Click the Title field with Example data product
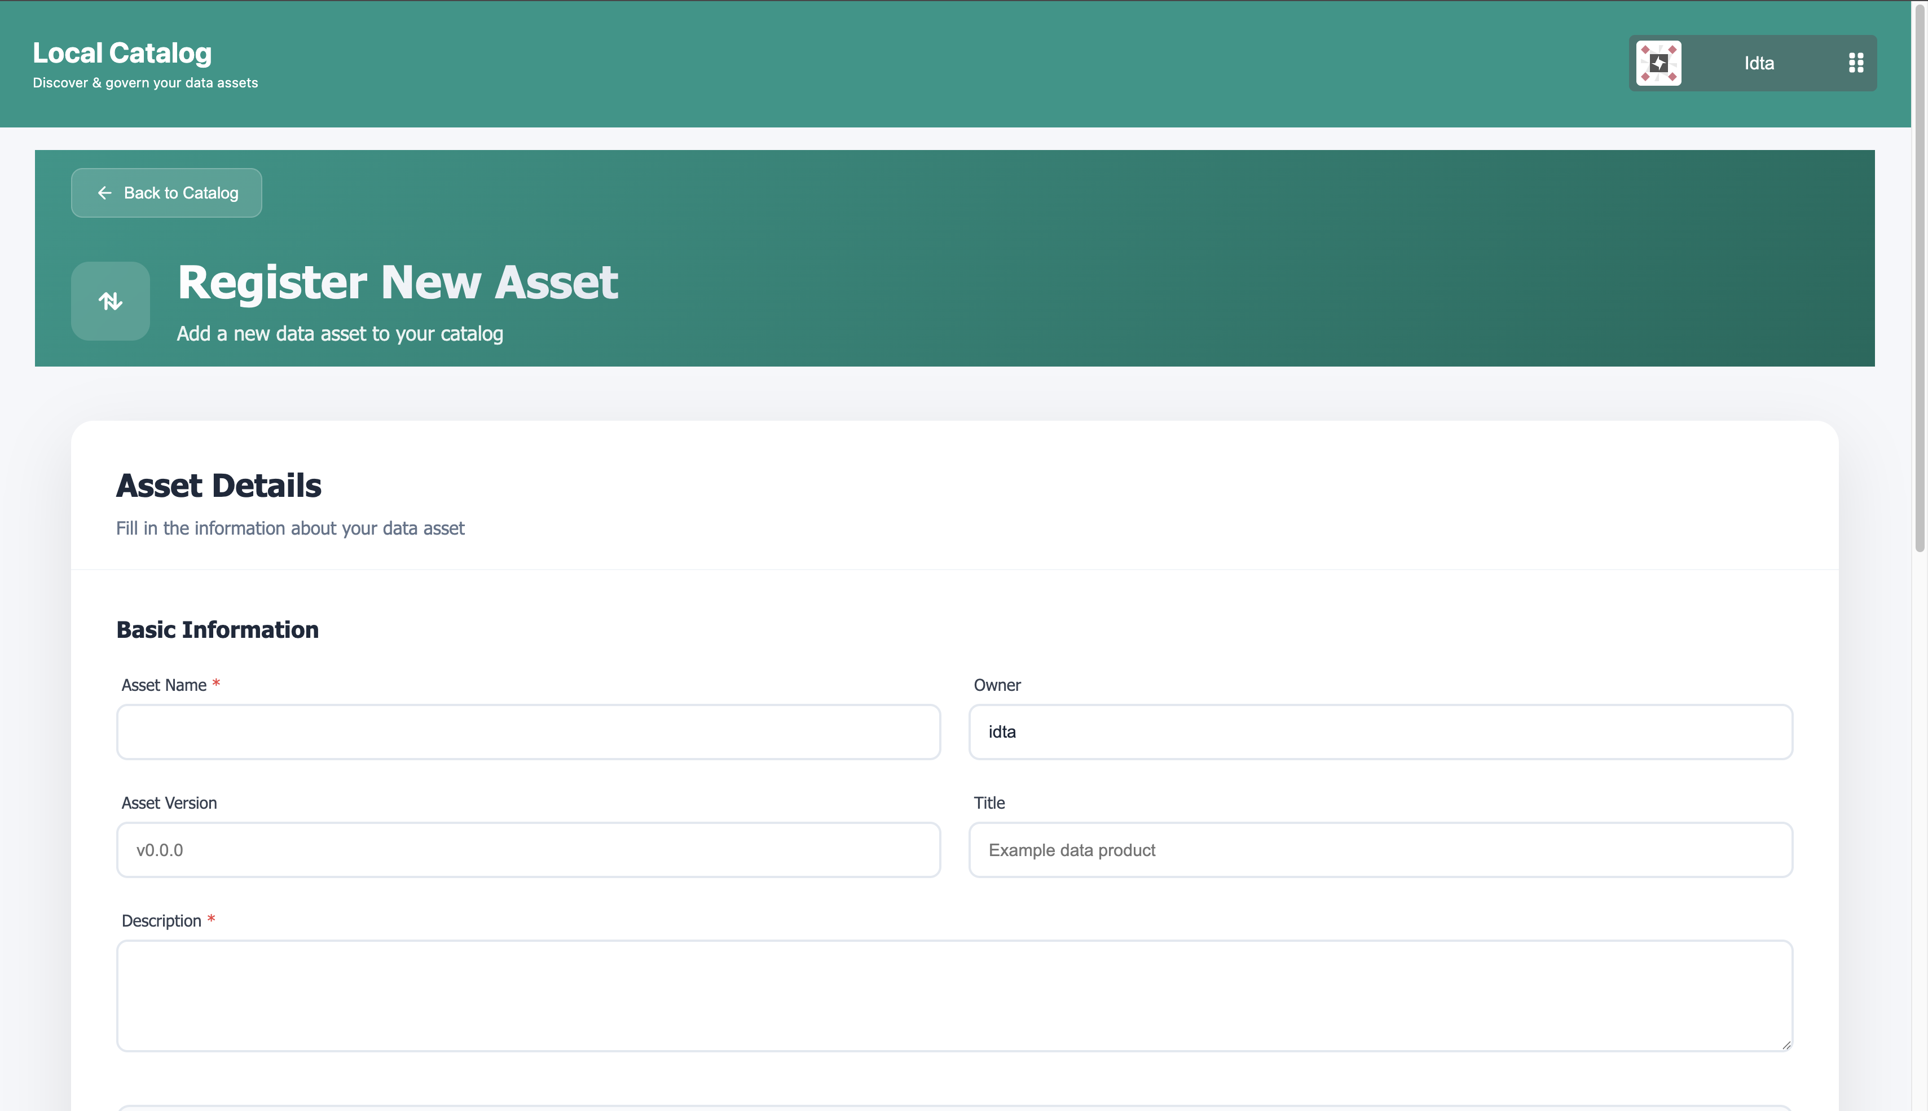The height and width of the screenshot is (1111, 1928). tap(1380, 850)
